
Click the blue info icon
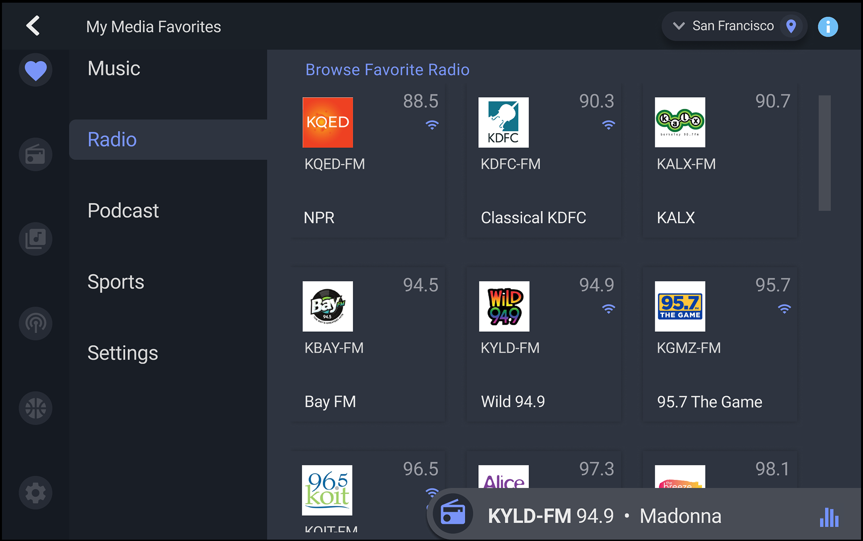point(827,27)
